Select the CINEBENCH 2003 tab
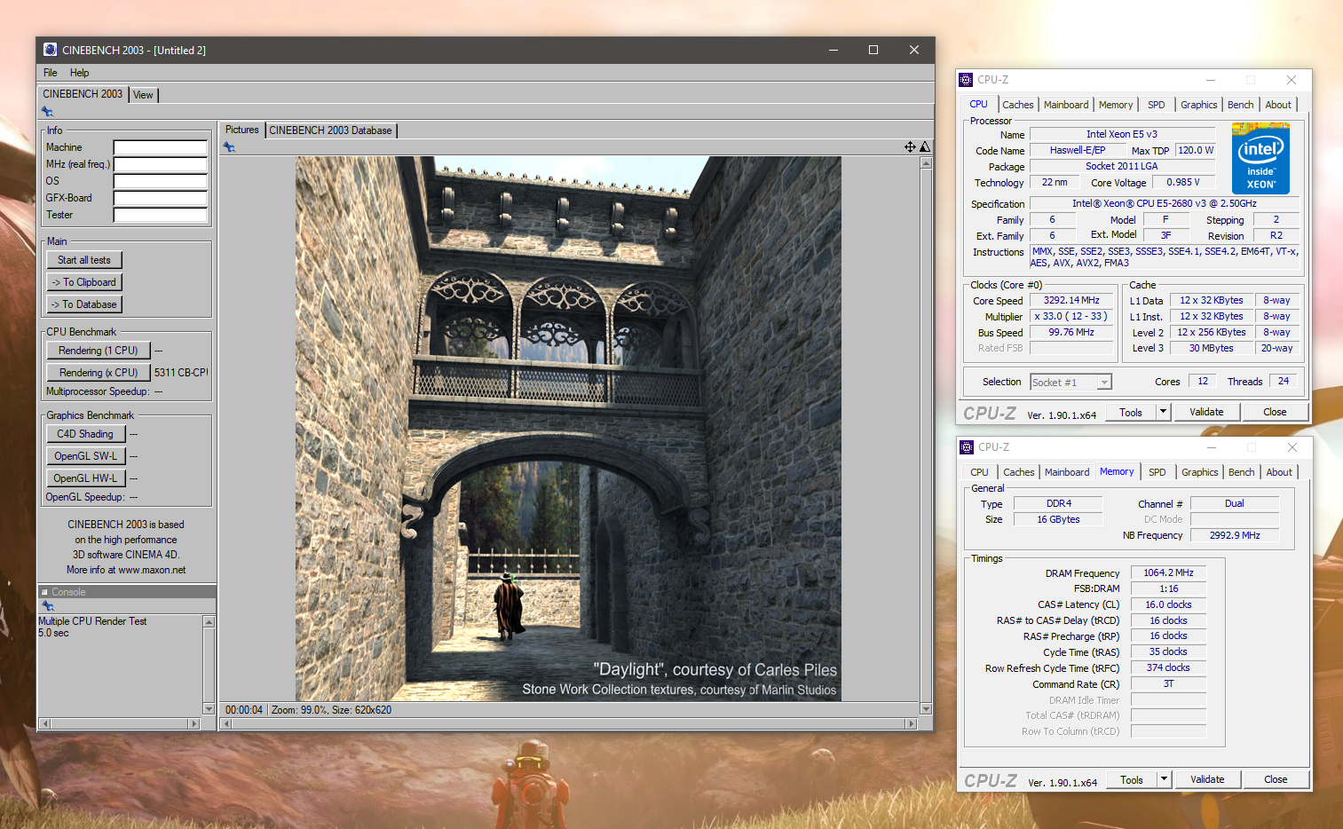 [x=83, y=94]
